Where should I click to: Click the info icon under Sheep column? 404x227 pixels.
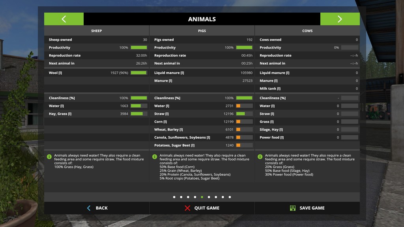(x=49, y=157)
